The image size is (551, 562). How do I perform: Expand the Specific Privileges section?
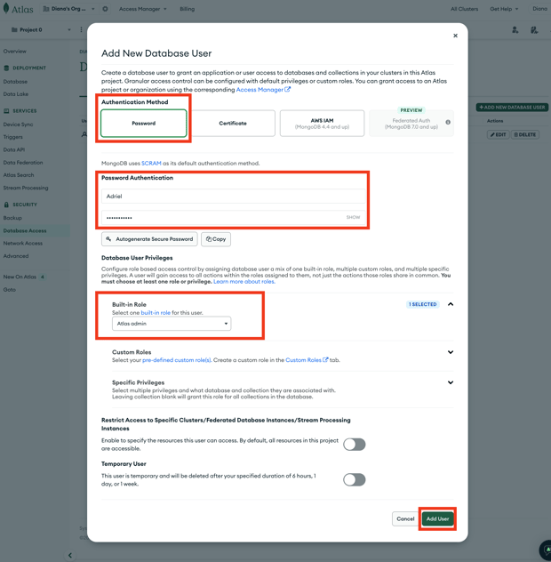tap(451, 382)
